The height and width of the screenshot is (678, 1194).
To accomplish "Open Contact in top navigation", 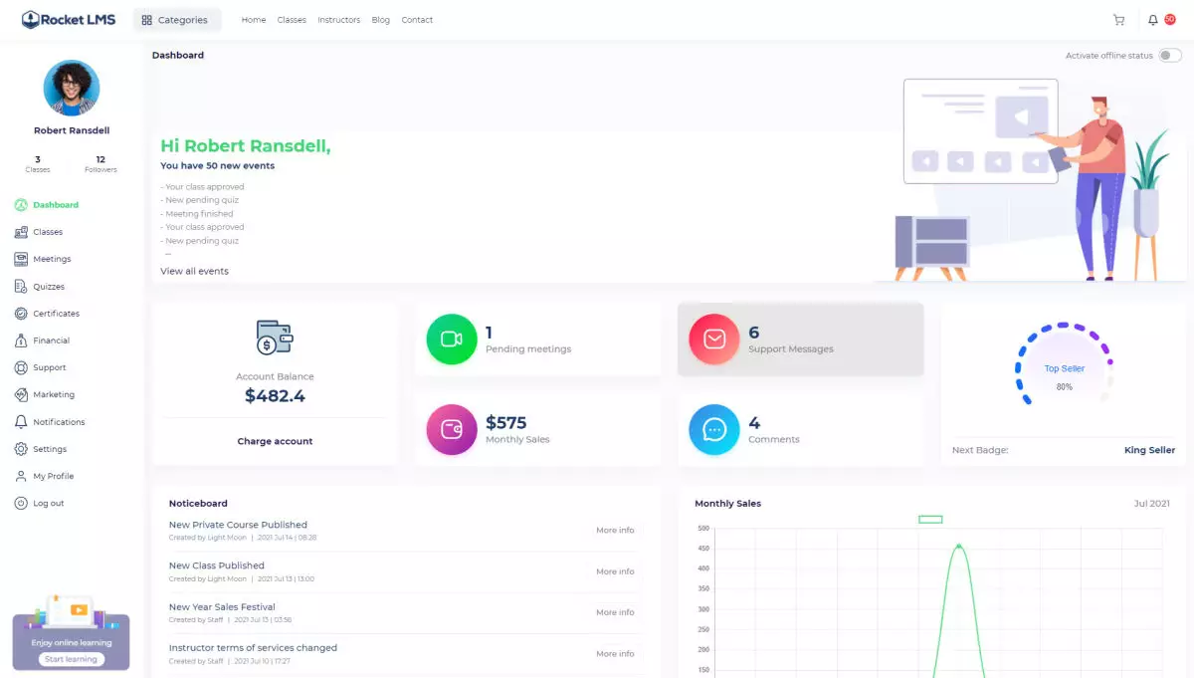I will pyautogui.click(x=417, y=20).
